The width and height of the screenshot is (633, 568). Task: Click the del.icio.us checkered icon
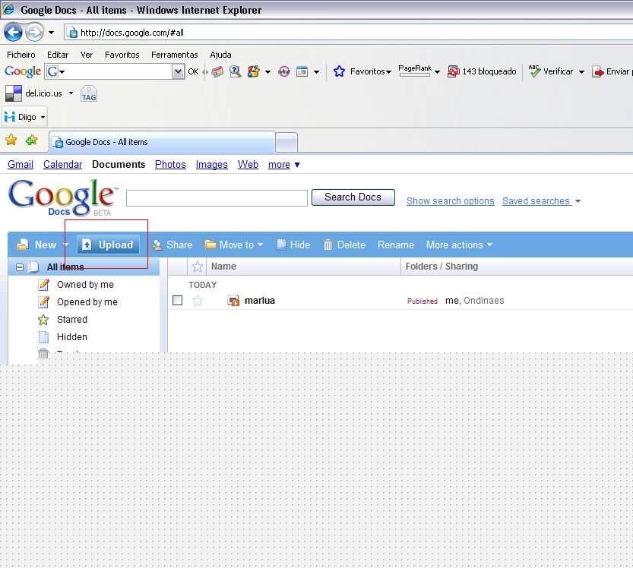pos(14,93)
